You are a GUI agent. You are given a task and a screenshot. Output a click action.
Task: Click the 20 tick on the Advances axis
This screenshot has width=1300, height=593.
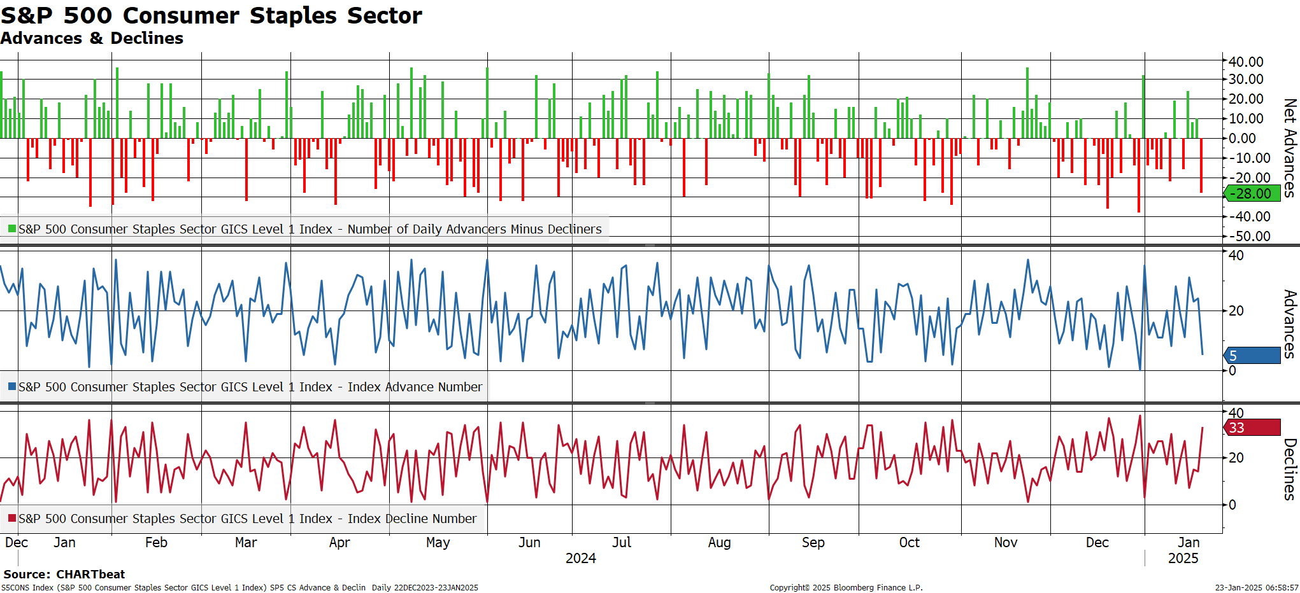tap(1236, 310)
